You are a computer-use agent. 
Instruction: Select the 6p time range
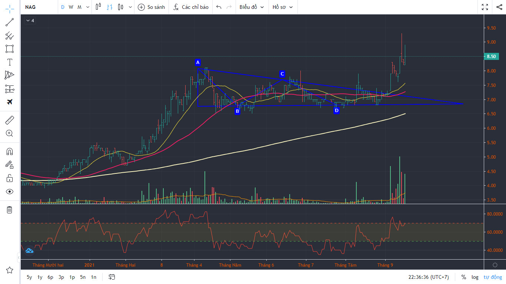(50, 277)
